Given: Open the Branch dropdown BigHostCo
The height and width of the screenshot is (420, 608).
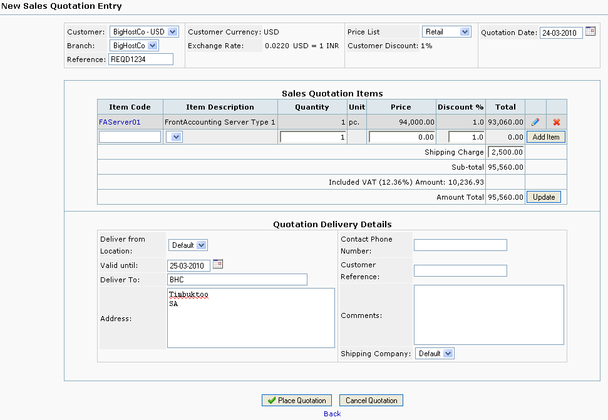Looking at the screenshot, I should [134, 46].
